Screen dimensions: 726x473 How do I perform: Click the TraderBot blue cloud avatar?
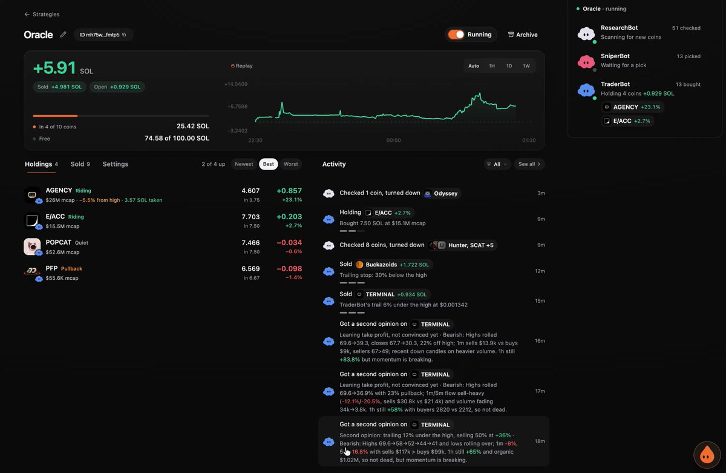pos(586,90)
